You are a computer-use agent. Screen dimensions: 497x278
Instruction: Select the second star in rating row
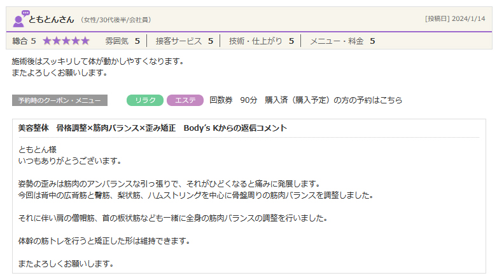(57, 41)
